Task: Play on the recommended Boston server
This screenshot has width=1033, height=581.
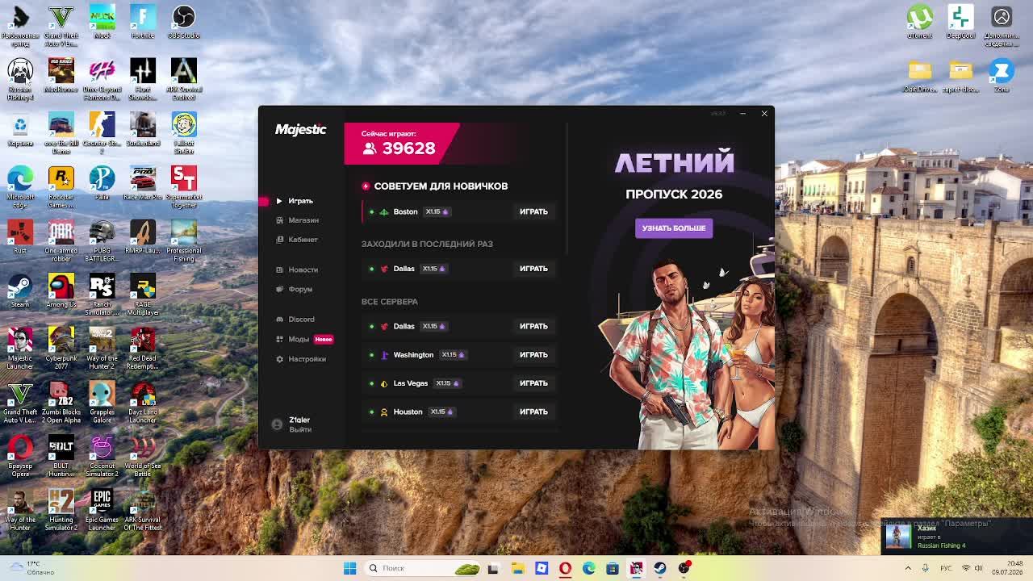Action: pyautogui.click(x=533, y=211)
